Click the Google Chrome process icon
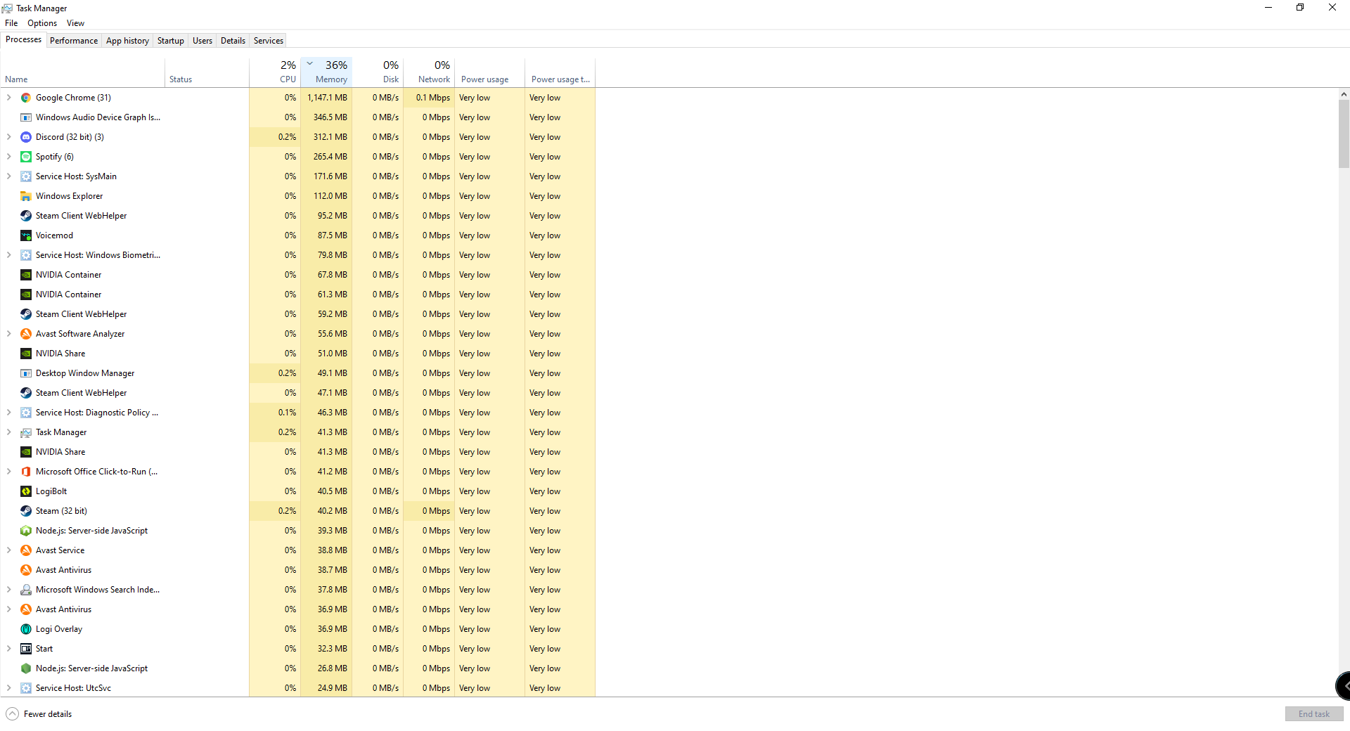This screenshot has height=731, width=1350. pos(26,98)
